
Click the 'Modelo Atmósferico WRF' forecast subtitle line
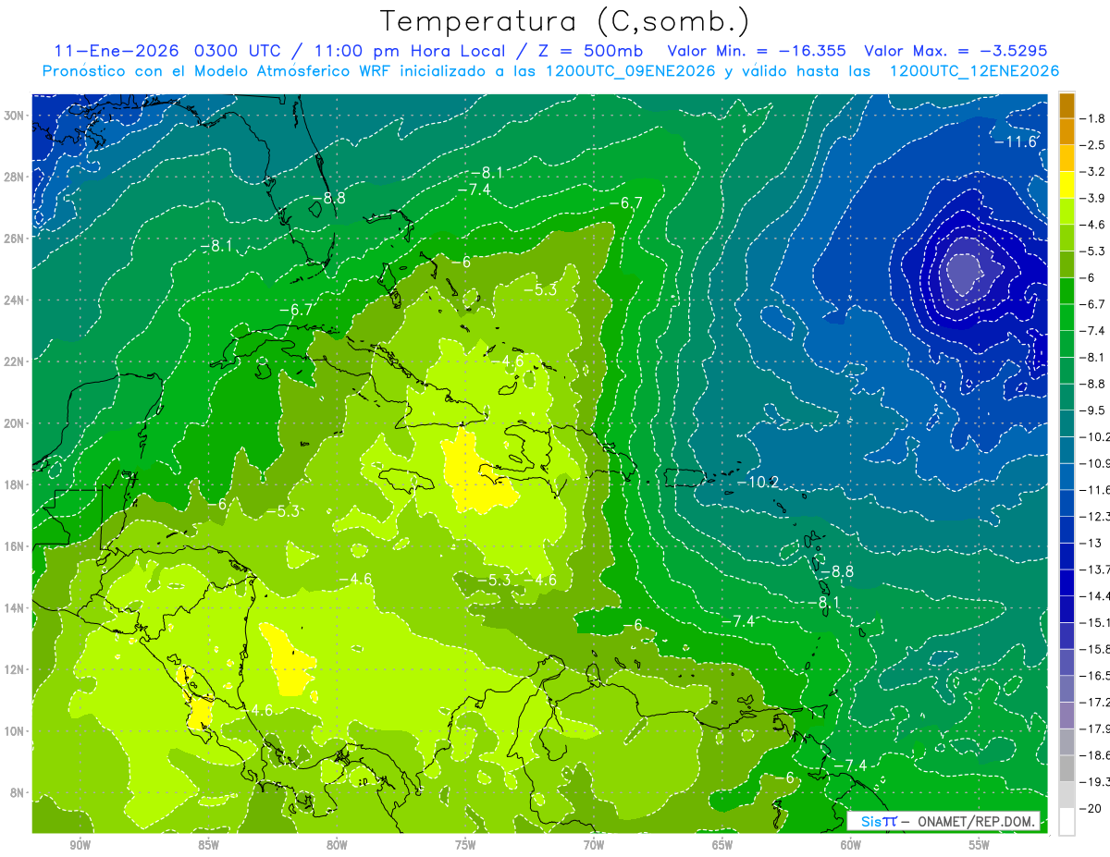point(550,71)
